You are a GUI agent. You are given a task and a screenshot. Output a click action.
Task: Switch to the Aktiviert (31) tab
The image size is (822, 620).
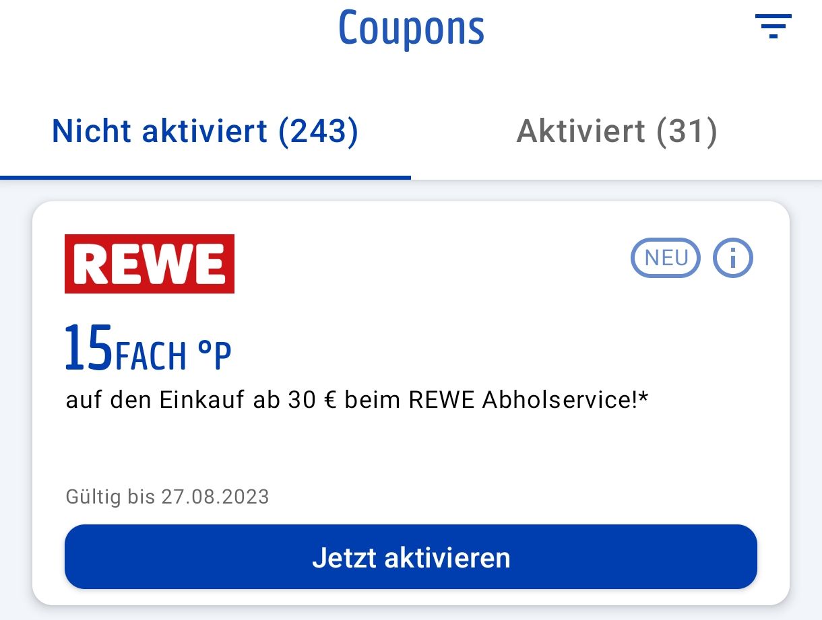pyautogui.click(x=616, y=131)
